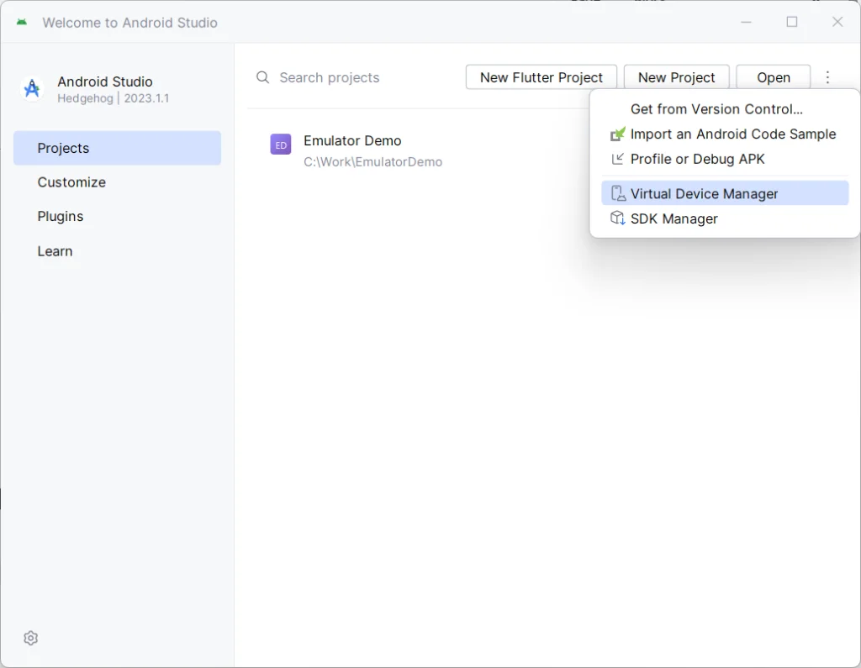Go to the Learn tab
The image size is (861, 668).
click(x=118, y=251)
